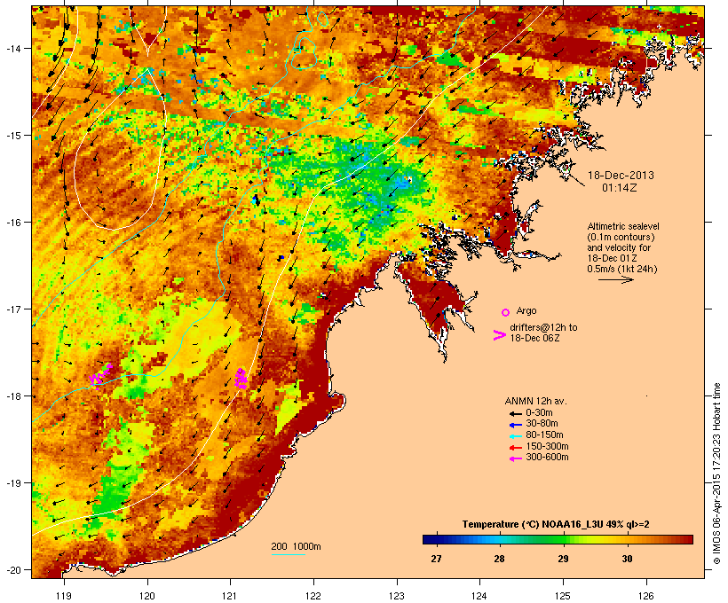This screenshot has width=728, height=603.
Task: Click the date text 18-Dec-2013
Action: (x=621, y=176)
